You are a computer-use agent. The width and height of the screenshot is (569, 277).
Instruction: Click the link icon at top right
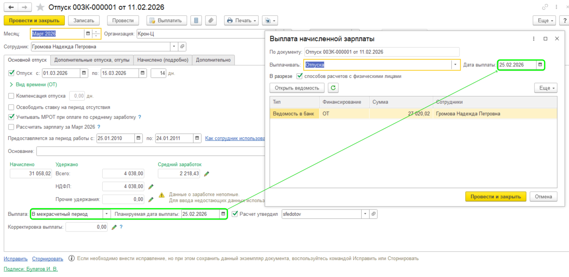pos(545,7)
